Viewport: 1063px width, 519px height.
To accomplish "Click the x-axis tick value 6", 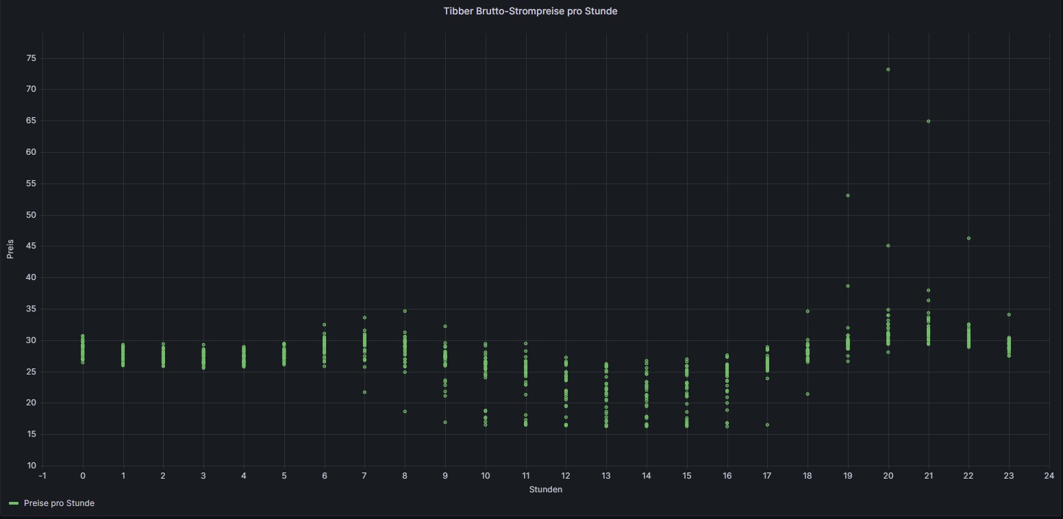I will pyautogui.click(x=325, y=476).
